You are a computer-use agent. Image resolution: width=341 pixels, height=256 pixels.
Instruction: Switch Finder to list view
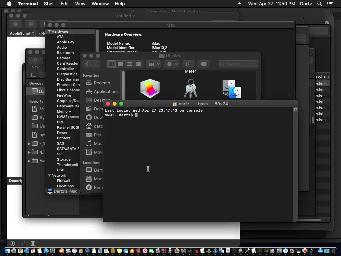tap(121, 64)
